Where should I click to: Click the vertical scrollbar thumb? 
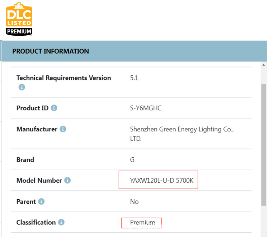pos(264,144)
